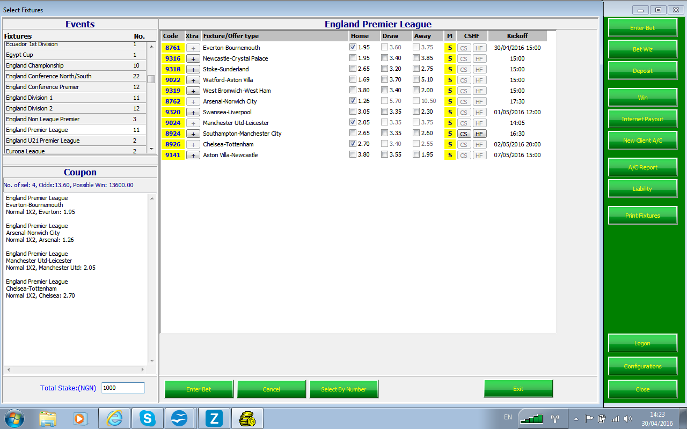Check Aston Villa away win 5.10

pos(416,79)
